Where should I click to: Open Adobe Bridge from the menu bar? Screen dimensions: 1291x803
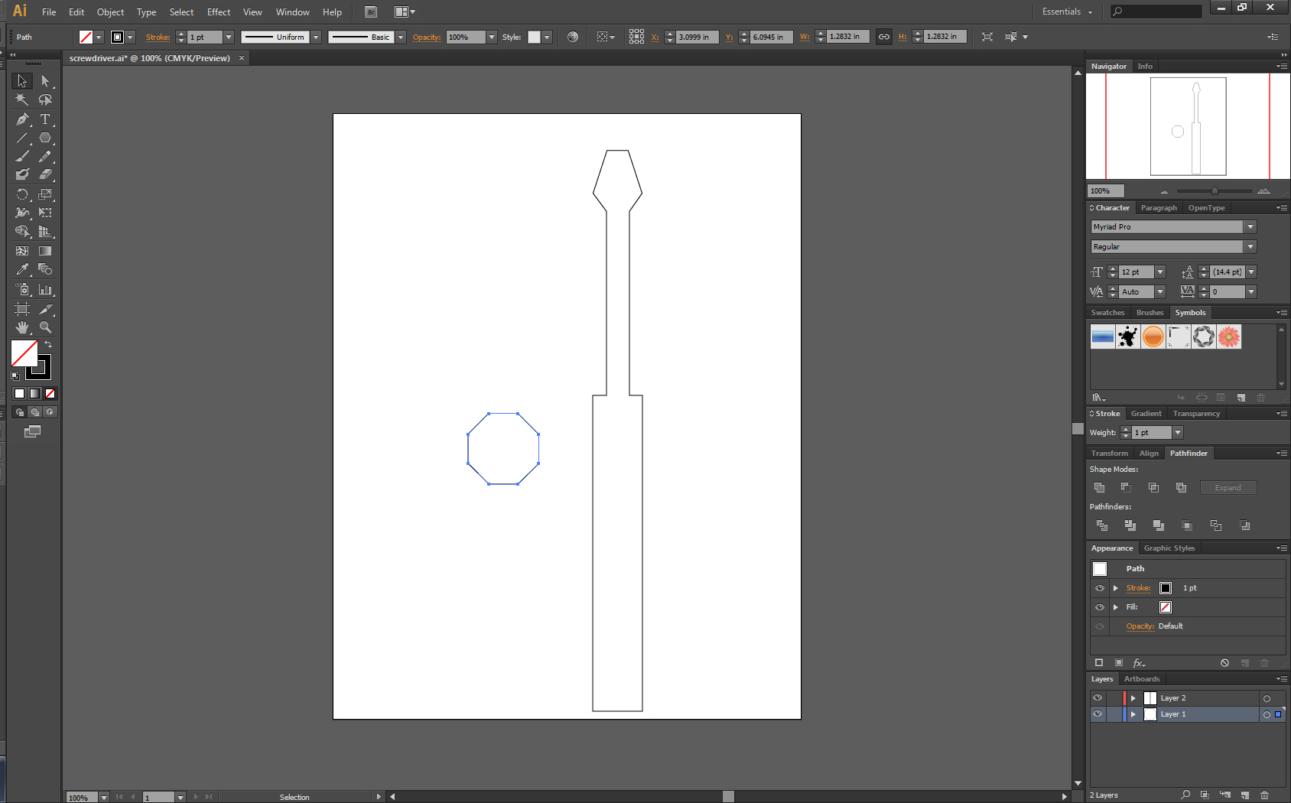tap(371, 12)
